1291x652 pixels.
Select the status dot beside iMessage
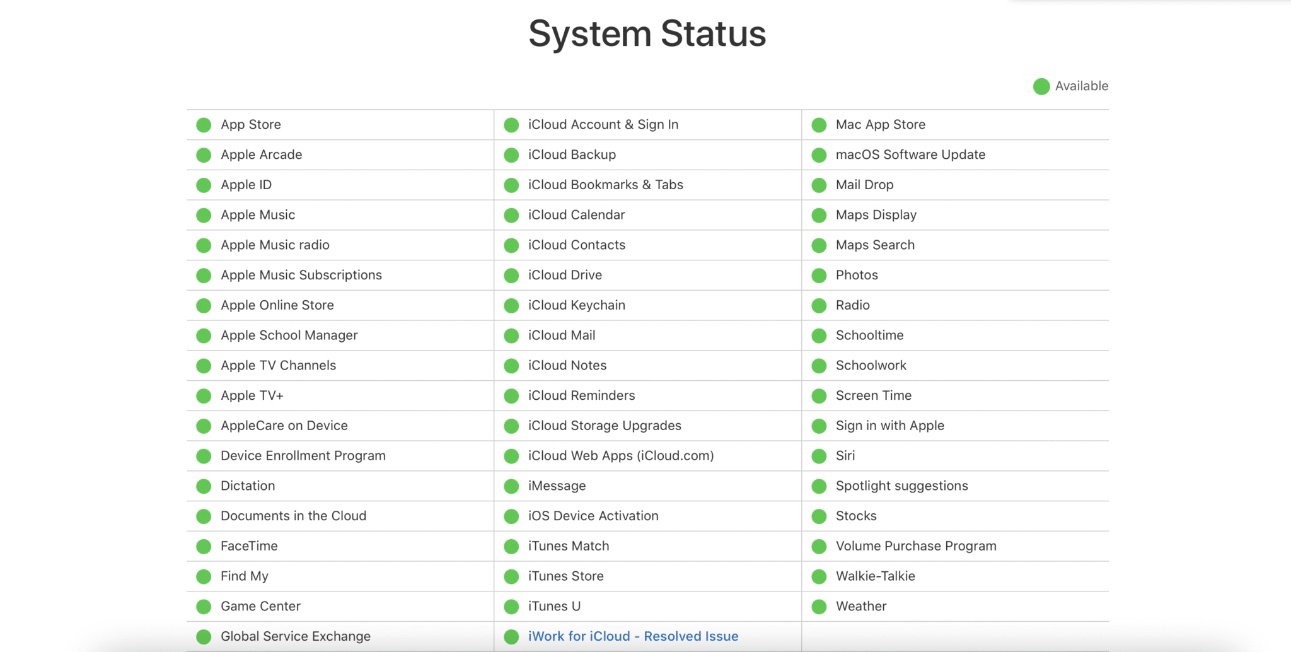click(x=511, y=486)
